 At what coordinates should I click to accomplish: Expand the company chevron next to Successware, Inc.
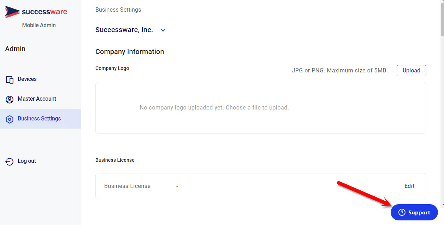coord(163,30)
